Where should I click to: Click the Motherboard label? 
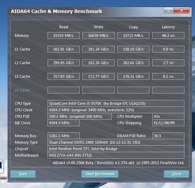pos(26,155)
